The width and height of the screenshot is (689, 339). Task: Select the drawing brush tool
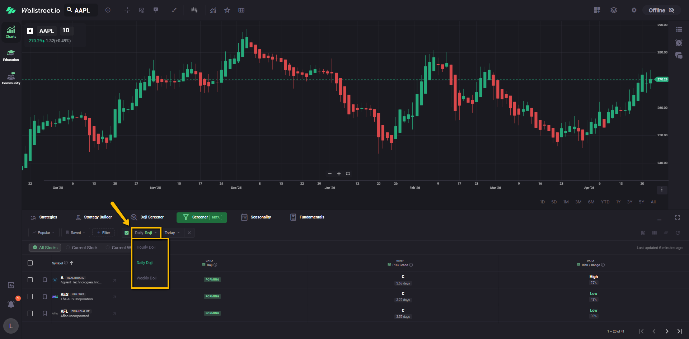coord(174,10)
